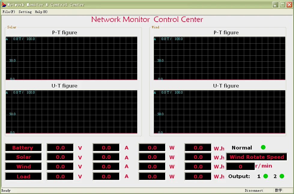Viewport: 294px width, 194px height.
Task: Click the Output 1 green indicator
Action: click(265, 176)
